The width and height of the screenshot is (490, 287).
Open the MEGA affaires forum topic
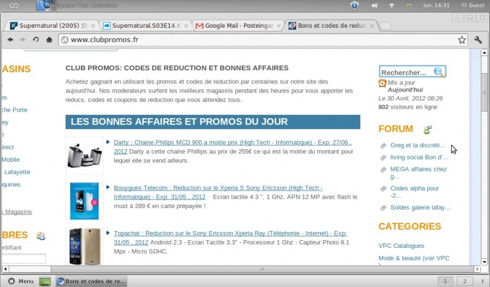[x=418, y=169]
